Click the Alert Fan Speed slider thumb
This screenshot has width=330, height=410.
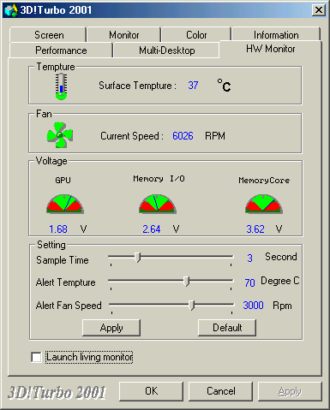point(192,305)
